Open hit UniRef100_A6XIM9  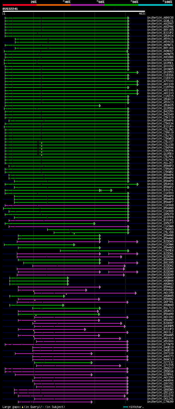click(160, 293)
